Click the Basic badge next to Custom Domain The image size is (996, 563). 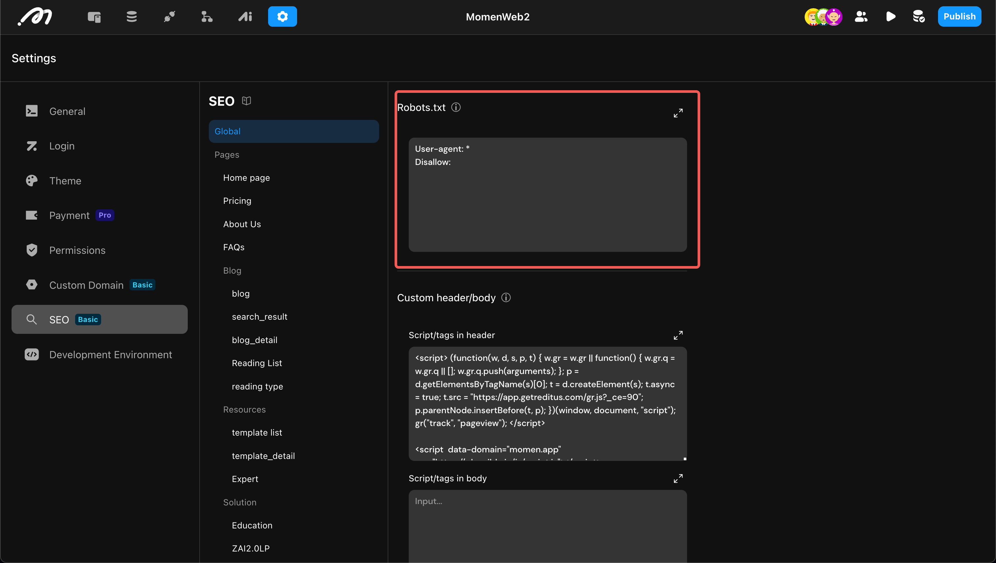coord(142,285)
